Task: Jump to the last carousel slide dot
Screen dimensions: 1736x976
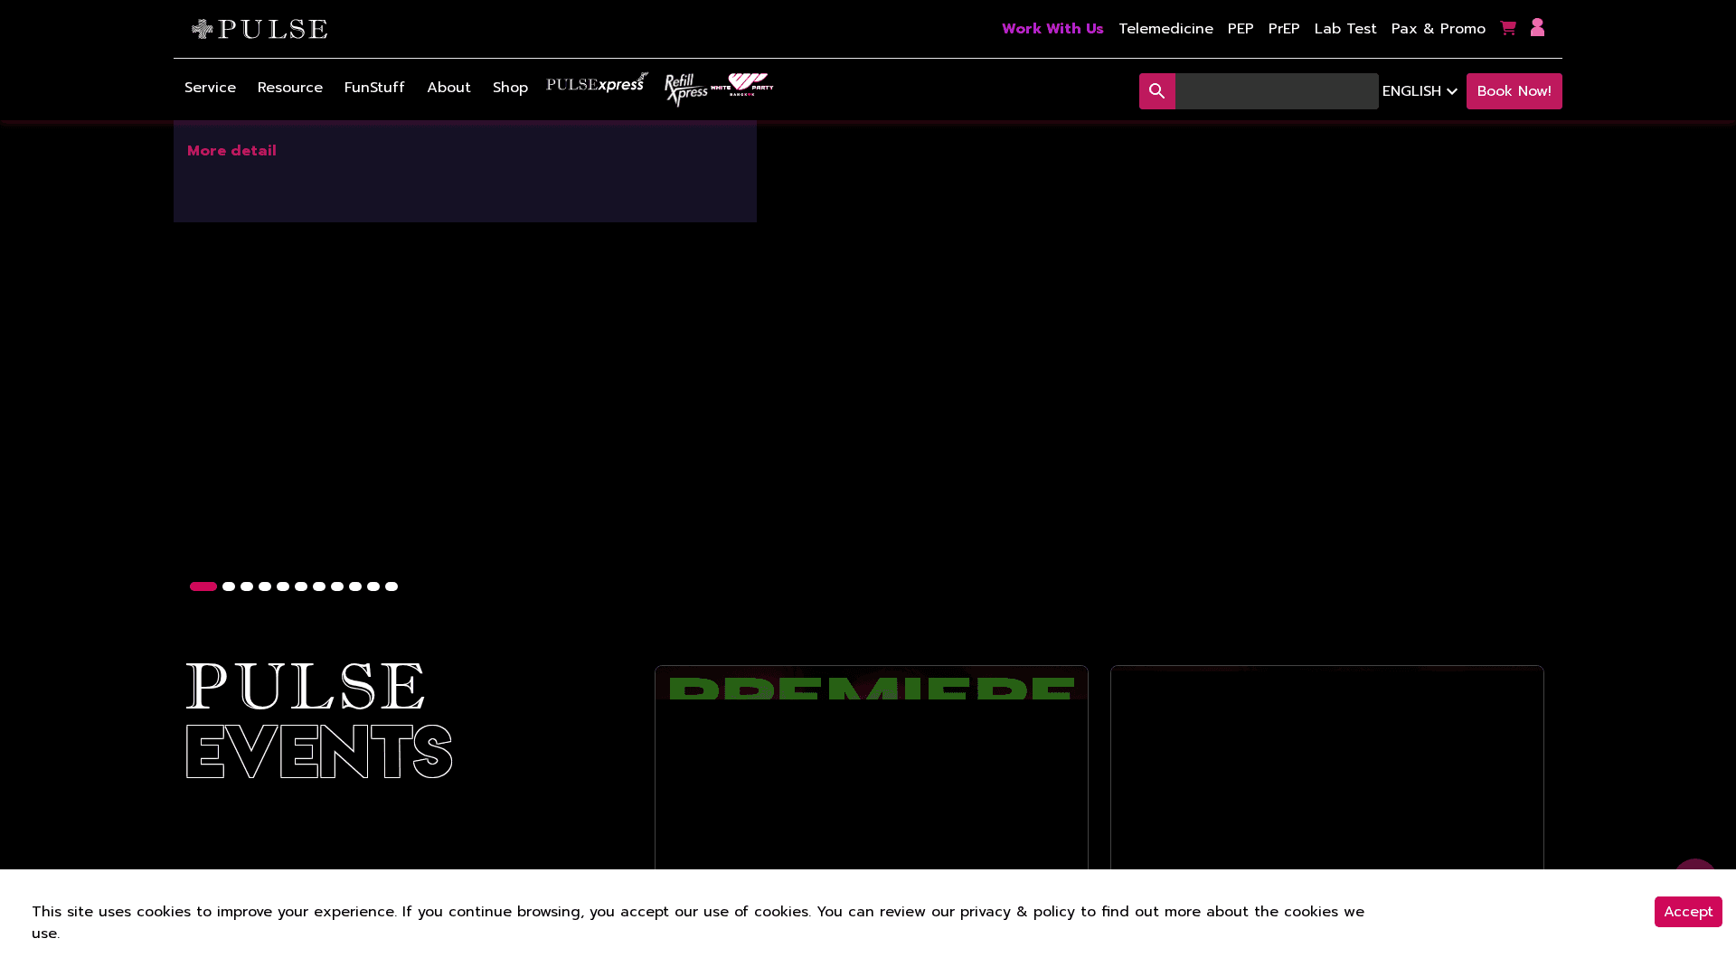Action: click(392, 587)
